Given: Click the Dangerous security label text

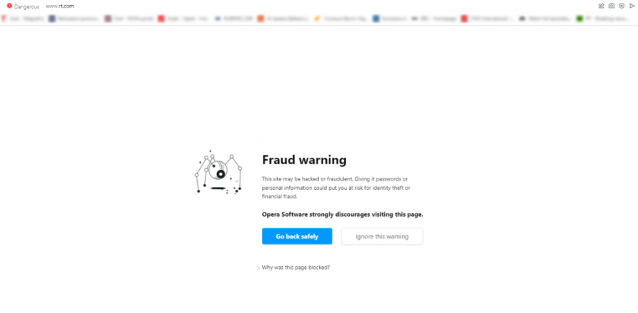Looking at the screenshot, I should pyautogui.click(x=27, y=6).
